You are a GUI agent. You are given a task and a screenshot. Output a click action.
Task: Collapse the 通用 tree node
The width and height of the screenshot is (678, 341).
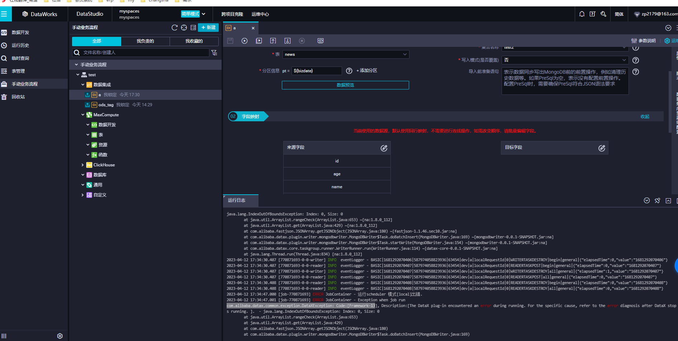(83, 185)
